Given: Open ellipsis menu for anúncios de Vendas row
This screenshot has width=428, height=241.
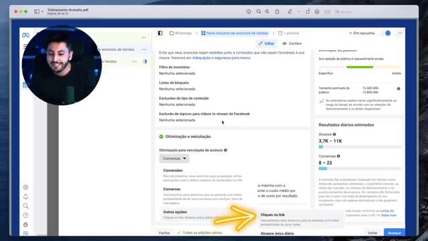Looking at the screenshot, I should pyautogui.click(x=144, y=50).
